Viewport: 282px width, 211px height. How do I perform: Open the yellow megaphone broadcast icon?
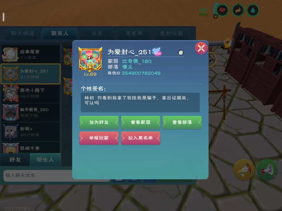(244, 170)
